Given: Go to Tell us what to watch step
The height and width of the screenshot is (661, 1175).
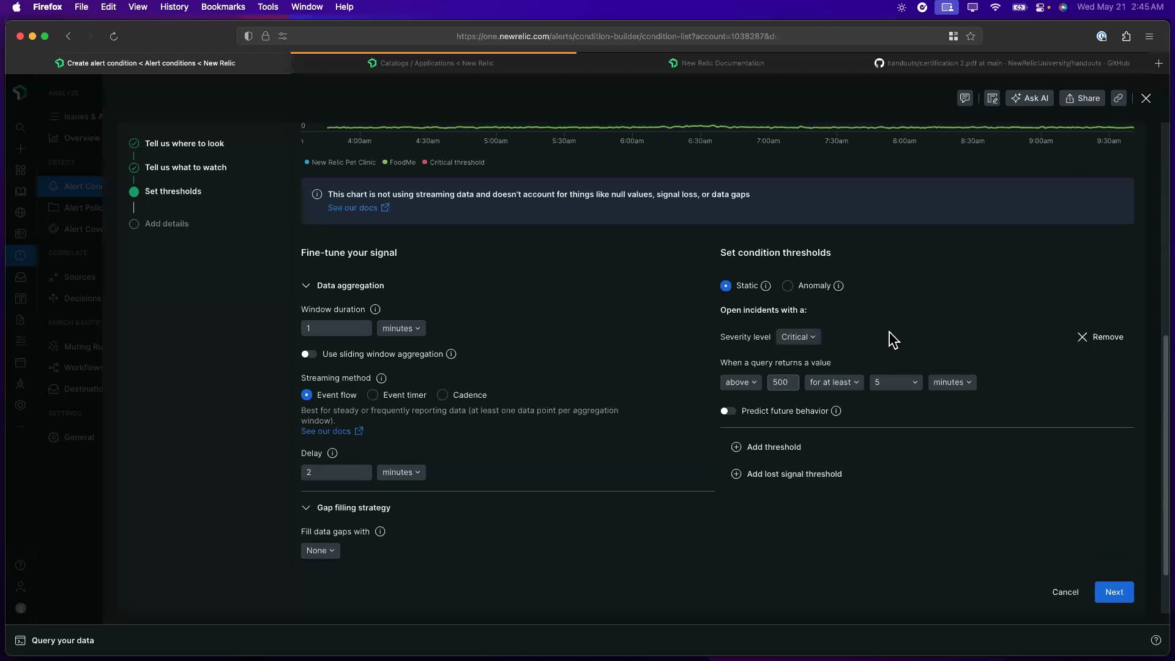Looking at the screenshot, I should tap(185, 168).
